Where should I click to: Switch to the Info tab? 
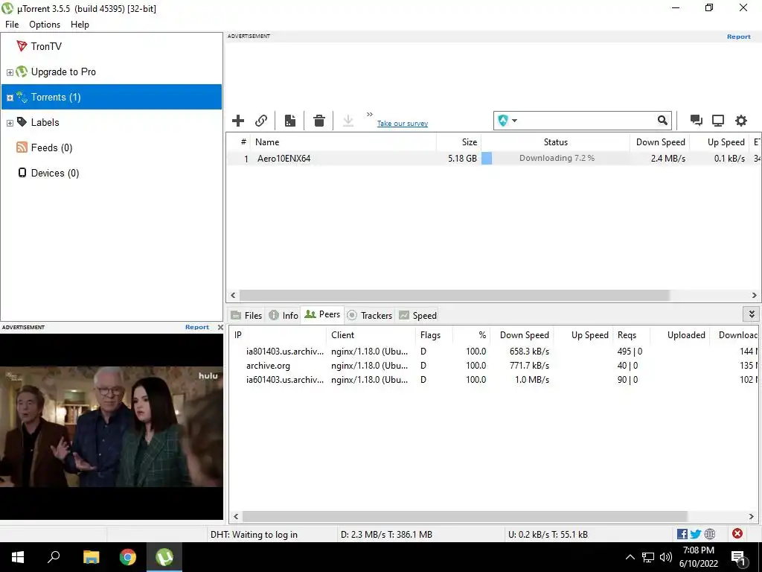(x=284, y=315)
